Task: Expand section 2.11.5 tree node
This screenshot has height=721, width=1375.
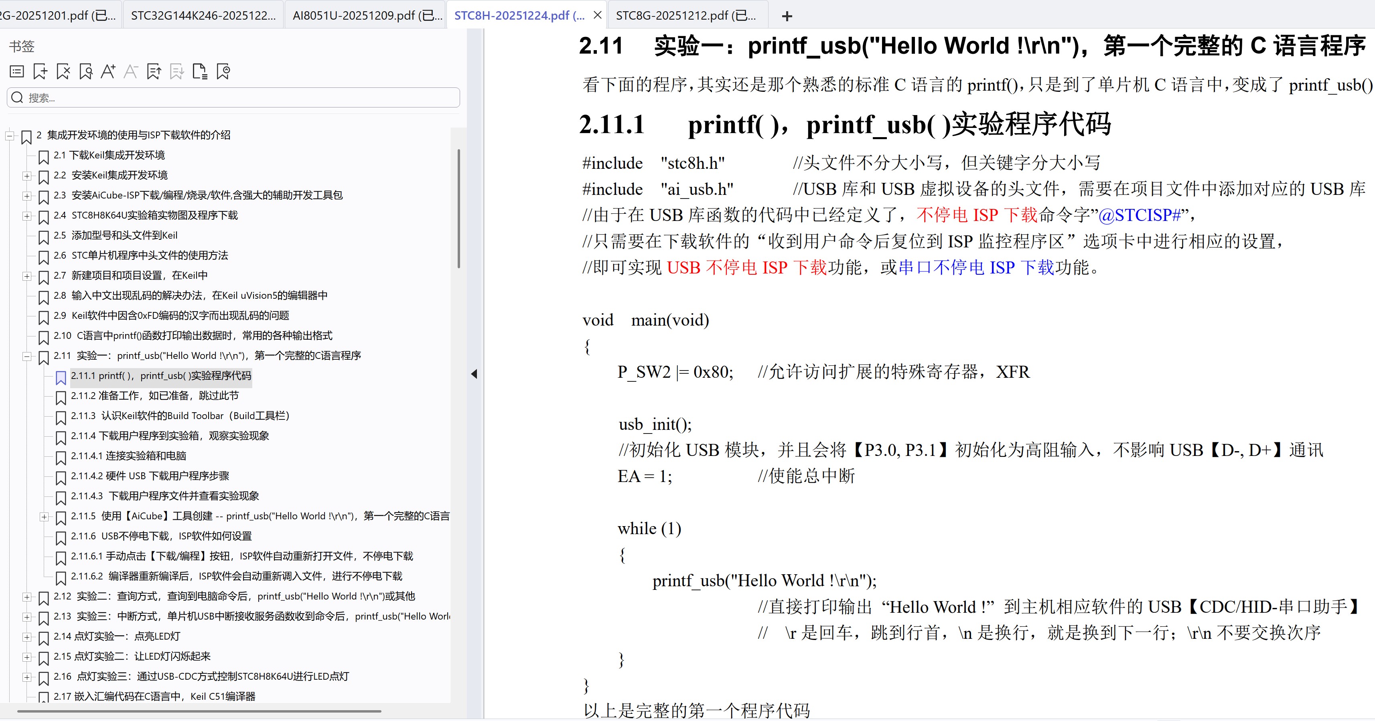Action: [x=44, y=517]
